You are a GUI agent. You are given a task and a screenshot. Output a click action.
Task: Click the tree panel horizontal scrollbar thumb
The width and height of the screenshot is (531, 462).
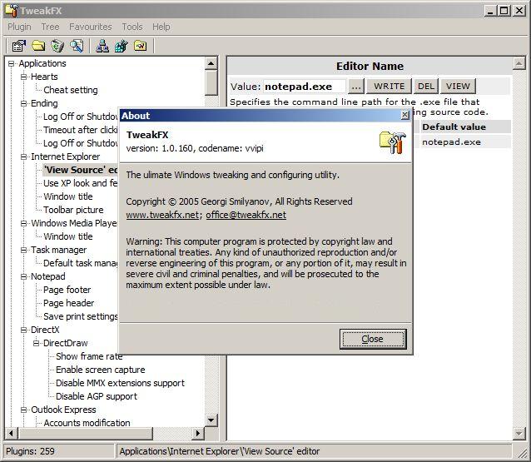(x=86, y=433)
